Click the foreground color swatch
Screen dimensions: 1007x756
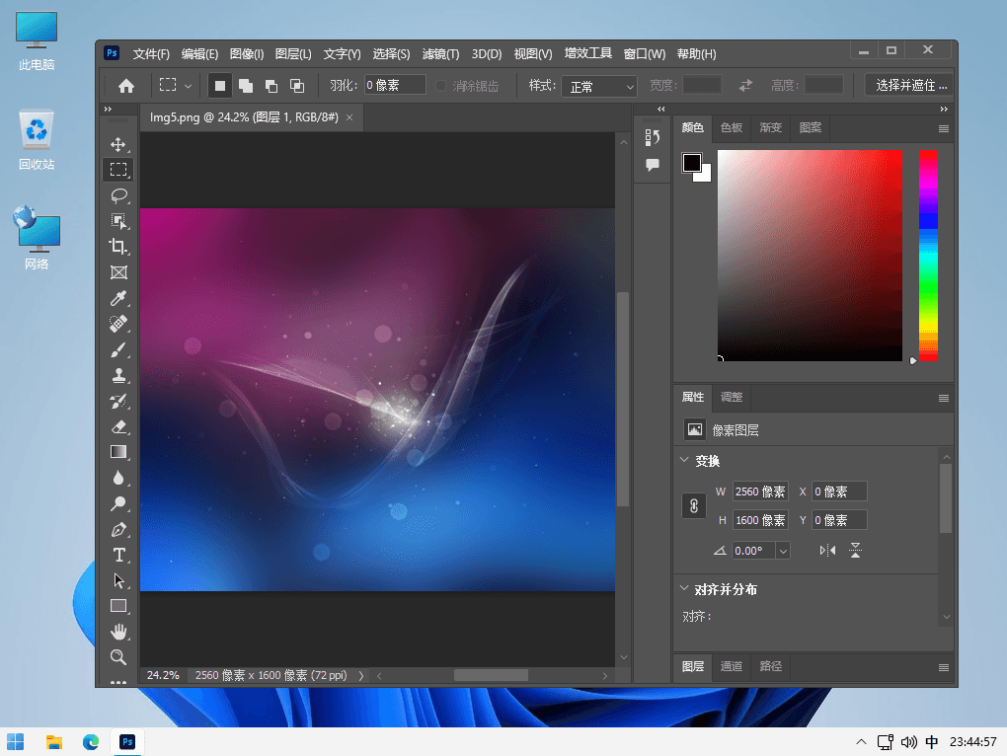[x=692, y=163]
